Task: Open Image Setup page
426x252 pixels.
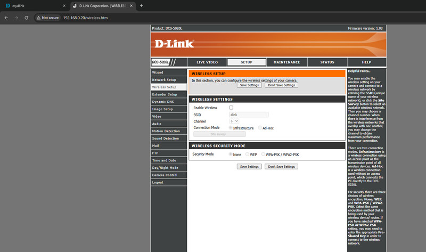Action: (169, 109)
